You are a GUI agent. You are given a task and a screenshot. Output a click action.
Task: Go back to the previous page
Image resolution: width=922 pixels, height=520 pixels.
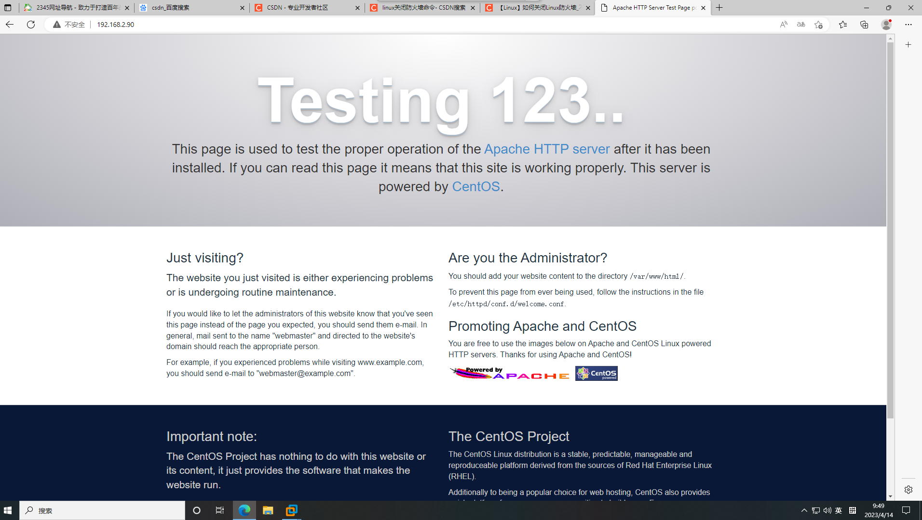click(x=10, y=25)
